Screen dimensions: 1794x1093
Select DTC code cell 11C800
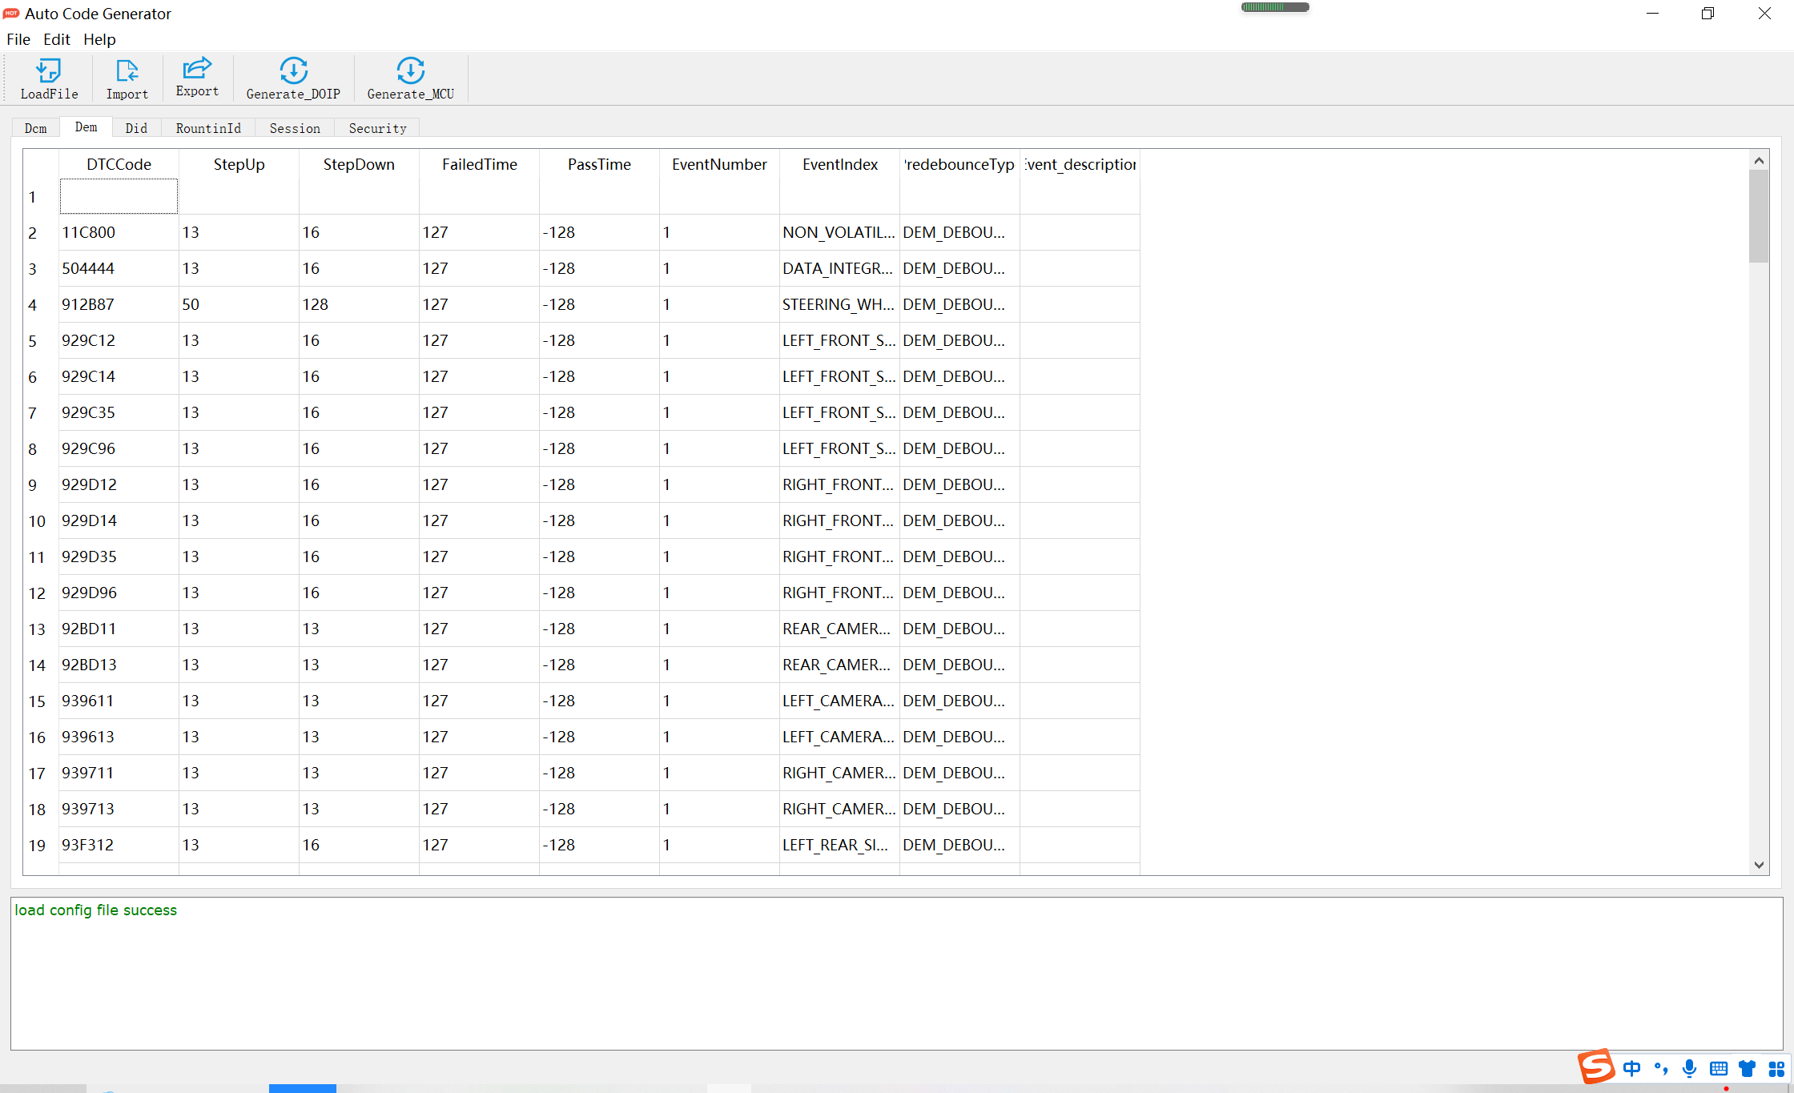tap(119, 232)
